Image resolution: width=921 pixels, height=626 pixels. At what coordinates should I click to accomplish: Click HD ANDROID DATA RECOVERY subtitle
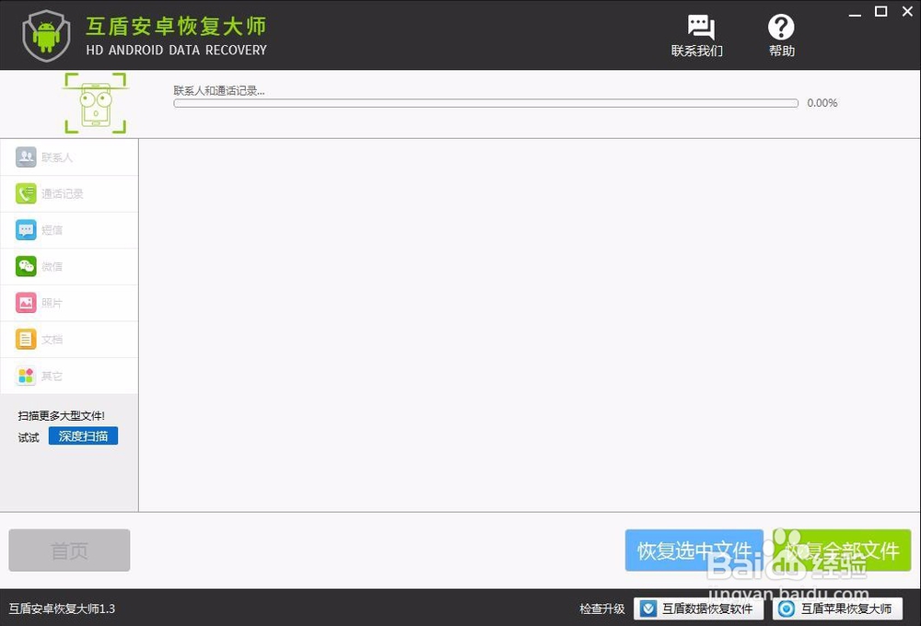[x=176, y=51]
